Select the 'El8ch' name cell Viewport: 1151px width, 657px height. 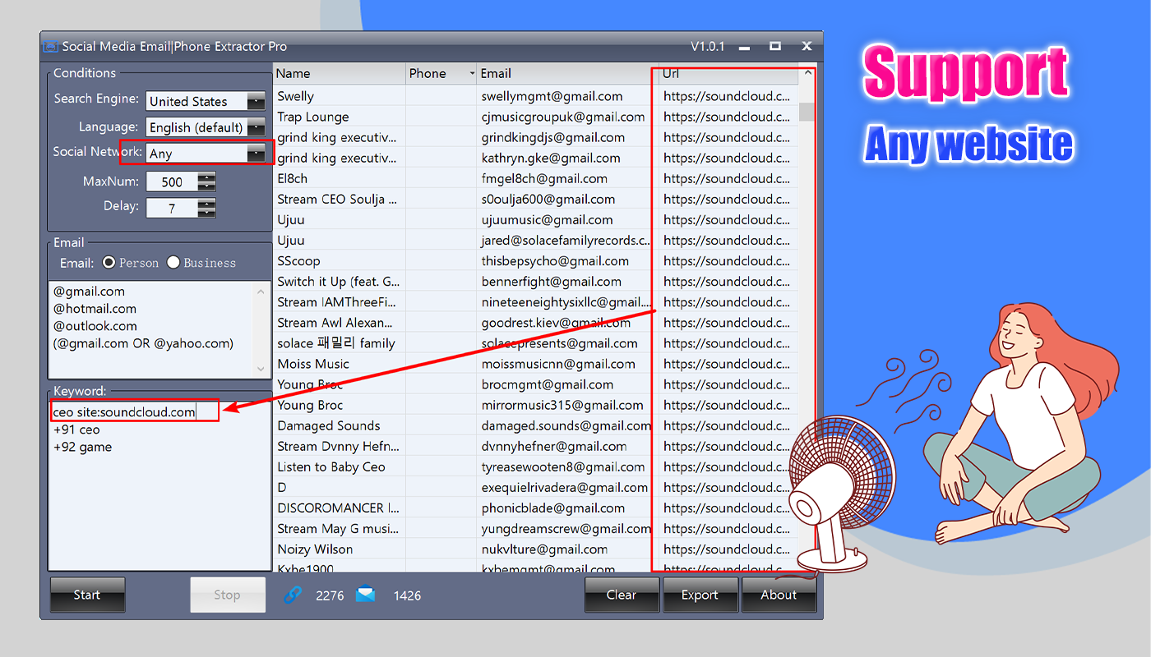293,178
